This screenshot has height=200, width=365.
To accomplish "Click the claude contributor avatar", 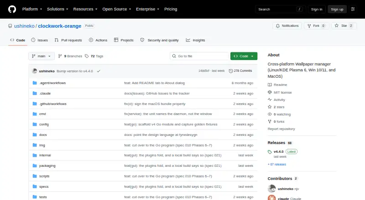I will pyautogui.click(x=271, y=198).
